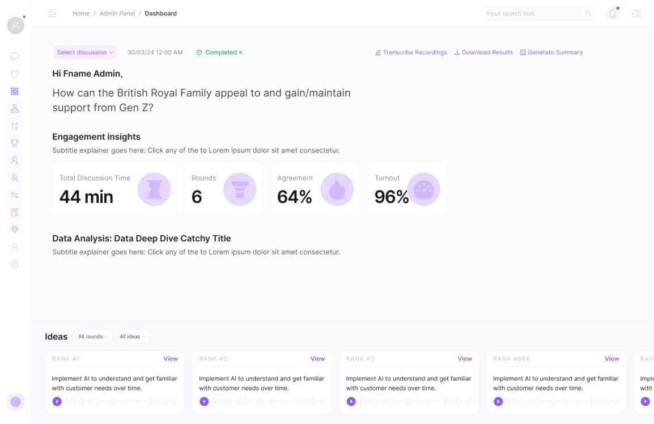Seek within the Rank #1 audio waveform
Screen dimensions: 654x424
coord(122,401)
